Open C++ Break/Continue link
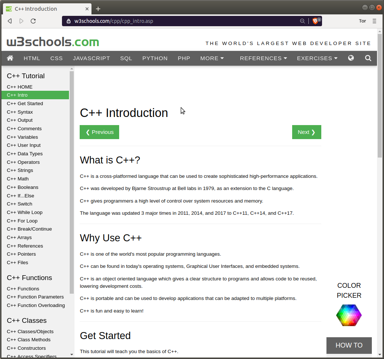The width and height of the screenshot is (384, 359). [30, 229]
